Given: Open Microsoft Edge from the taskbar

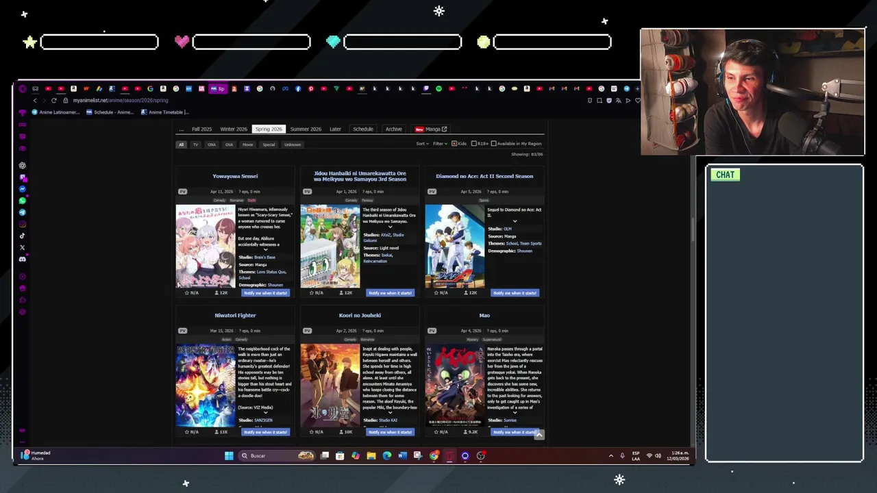Looking at the screenshot, I should [x=387, y=455].
